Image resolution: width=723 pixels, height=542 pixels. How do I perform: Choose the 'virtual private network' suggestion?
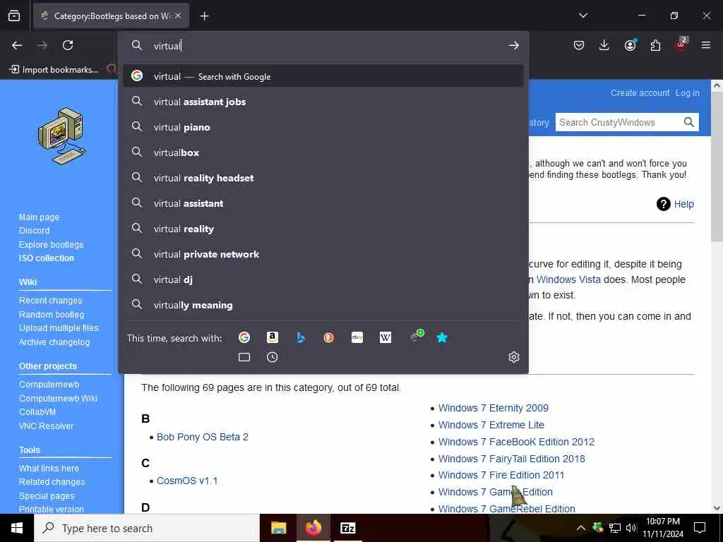(323, 254)
